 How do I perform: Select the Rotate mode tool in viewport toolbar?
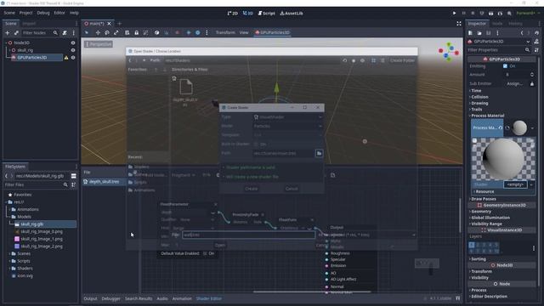(107, 32)
